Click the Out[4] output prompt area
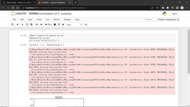190x107 pixels. [x=24, y=45]
